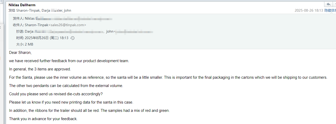Viewport: 336px width, 124px height.
Task: Click the 'revised die-cuts' request sentence
Action: 56,94
